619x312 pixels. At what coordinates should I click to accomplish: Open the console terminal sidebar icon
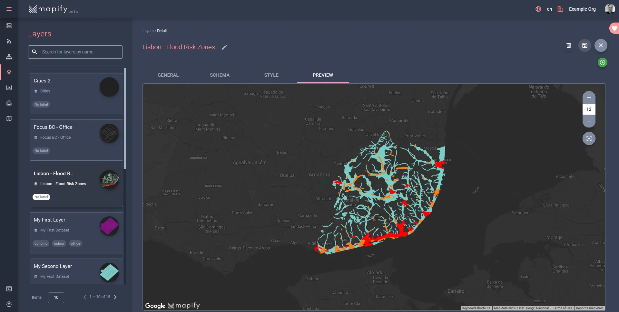pyautogui.click(x=9, y=289)
